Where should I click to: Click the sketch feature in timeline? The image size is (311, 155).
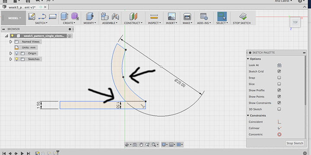pyautogui.click(x=37, y=153)
